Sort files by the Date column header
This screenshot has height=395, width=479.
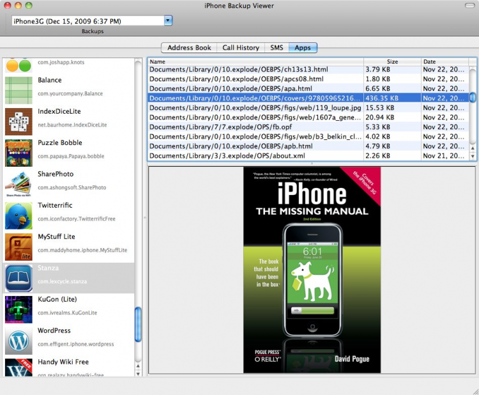coord(445,61)
